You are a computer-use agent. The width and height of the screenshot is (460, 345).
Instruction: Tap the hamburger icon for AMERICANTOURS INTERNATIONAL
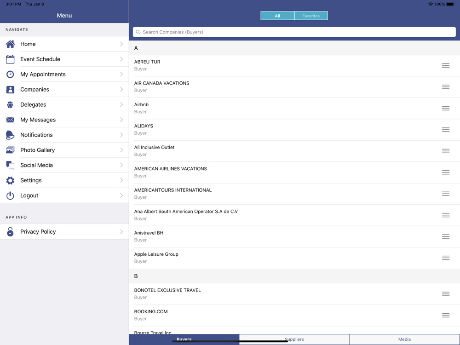click(x=446, y=194)
